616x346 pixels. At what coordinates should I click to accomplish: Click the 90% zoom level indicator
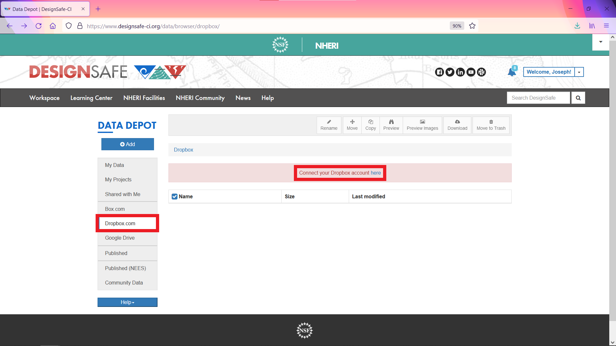click(x=457, y=26)
